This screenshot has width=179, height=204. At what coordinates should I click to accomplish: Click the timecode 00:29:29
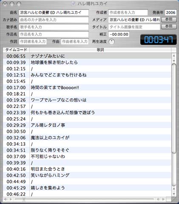[16, 125]
